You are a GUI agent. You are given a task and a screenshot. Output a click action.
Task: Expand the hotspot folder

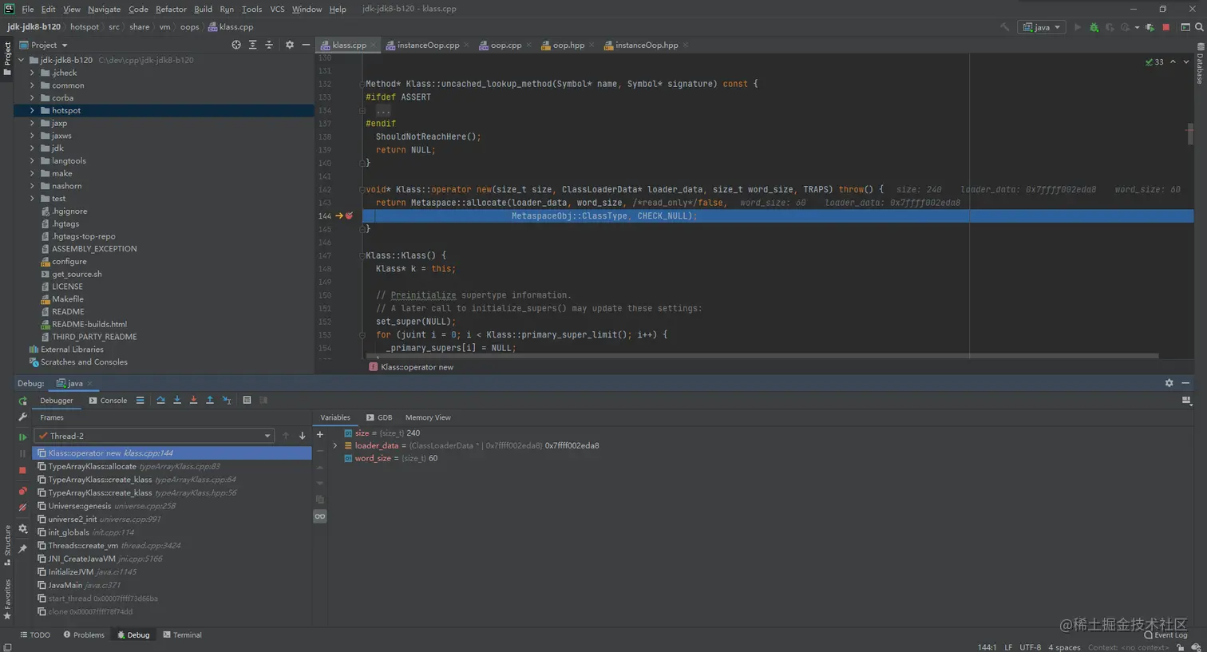[x=33, y=110]
